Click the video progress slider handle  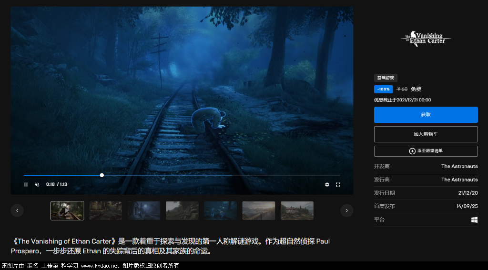(102, 175)
